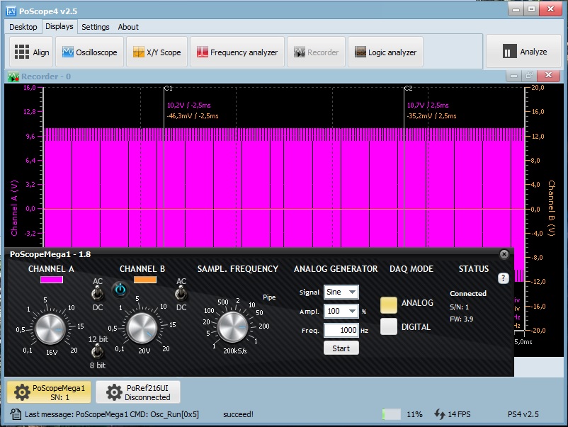The height and width of the screenshot is (427, 568).
Task: Close the Recorder - 0 window
Action: tap(548, 75)
